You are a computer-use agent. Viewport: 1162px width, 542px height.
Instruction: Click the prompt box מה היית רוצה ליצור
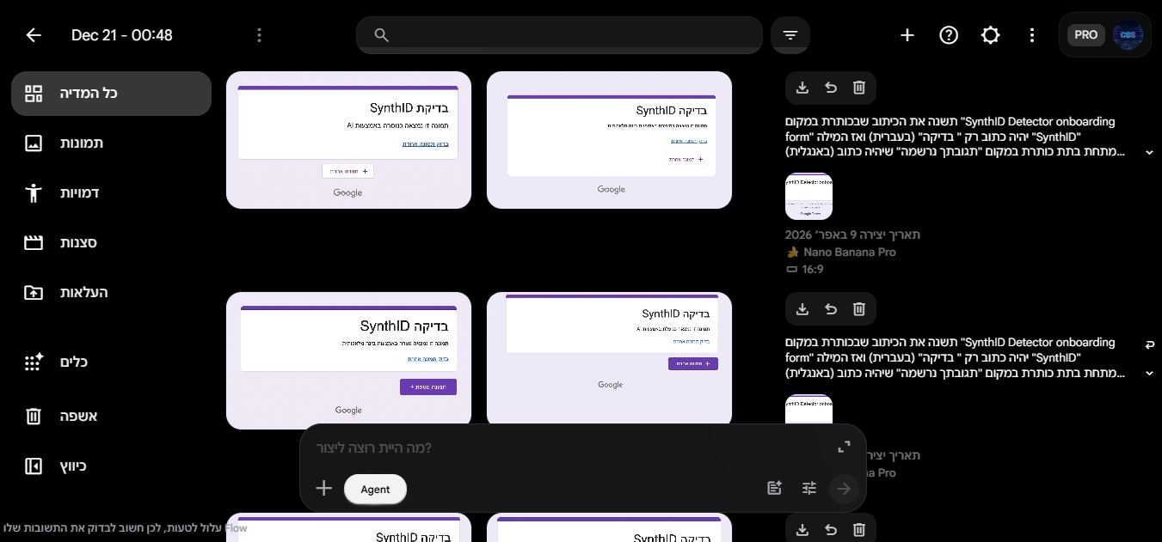568,448
